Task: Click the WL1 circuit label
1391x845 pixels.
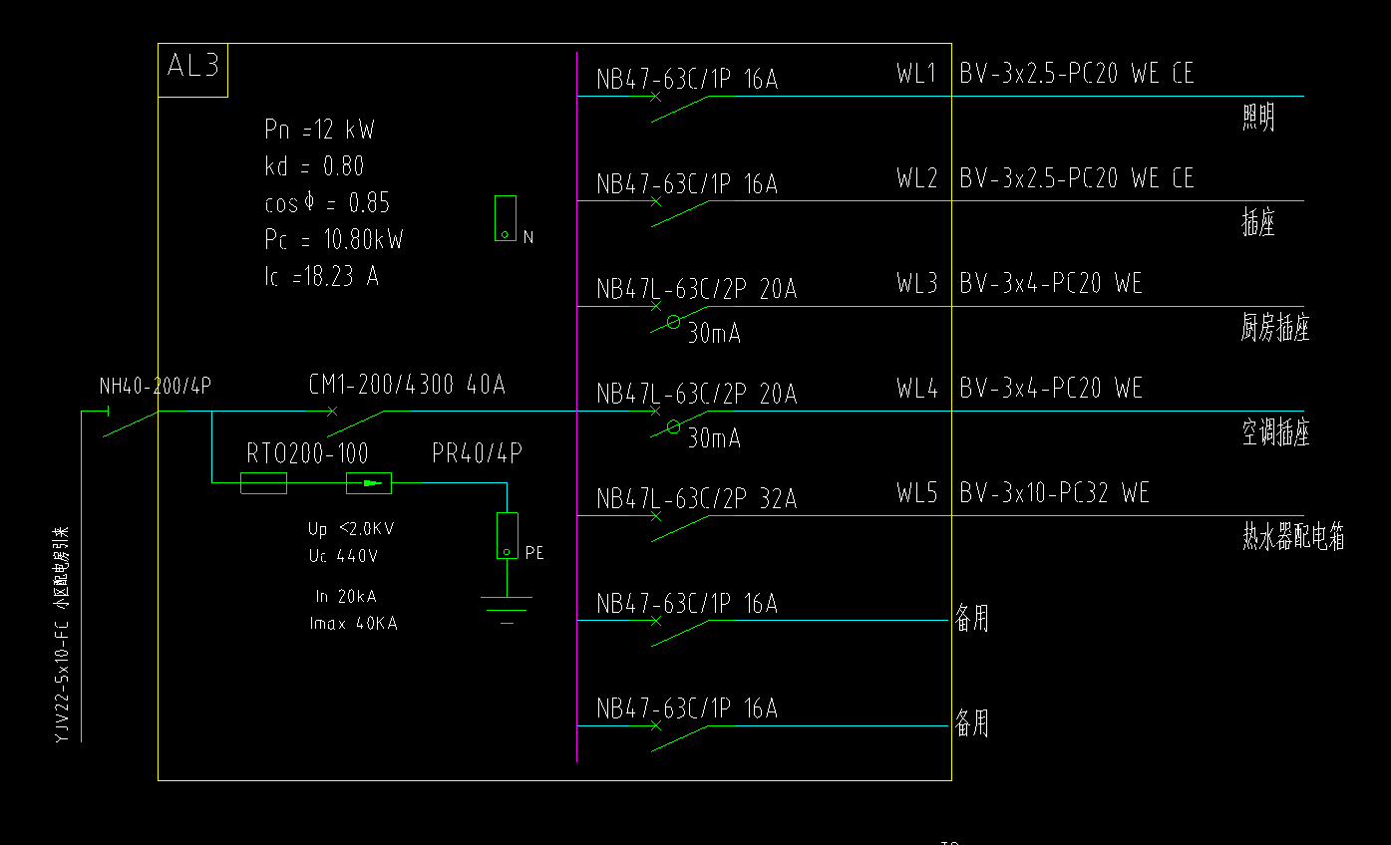Action: coord(917,74)
